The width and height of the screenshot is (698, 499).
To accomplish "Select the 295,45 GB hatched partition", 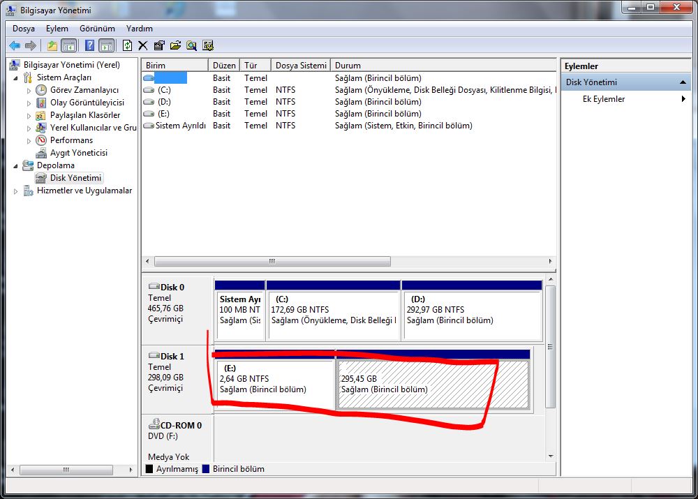I will click(x=433, y=384).
